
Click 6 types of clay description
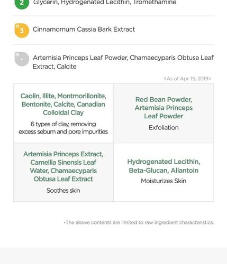click(x=63, y=128)
